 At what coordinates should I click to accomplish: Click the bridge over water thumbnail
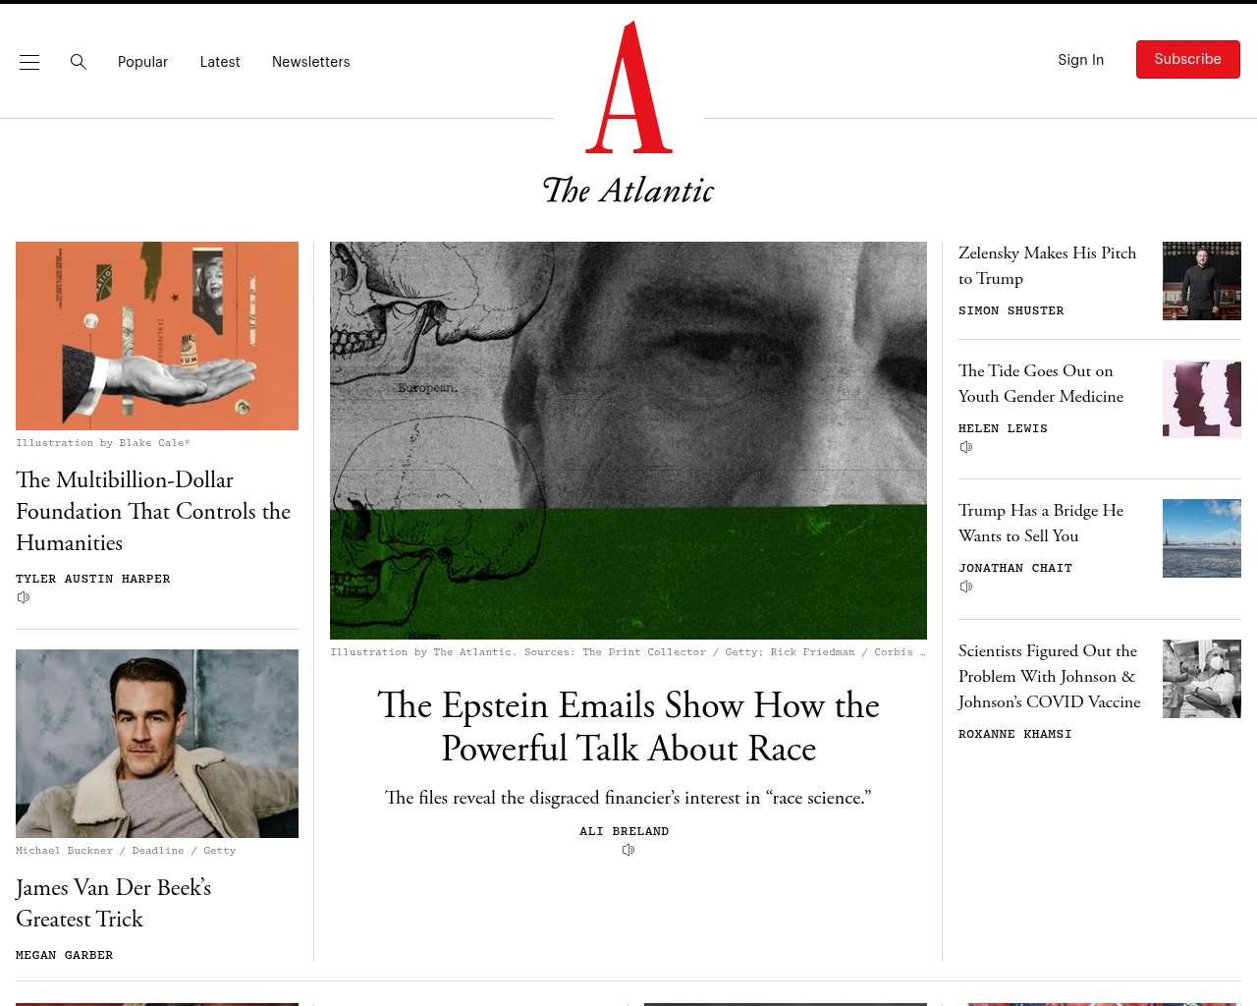pos(1202,538)
